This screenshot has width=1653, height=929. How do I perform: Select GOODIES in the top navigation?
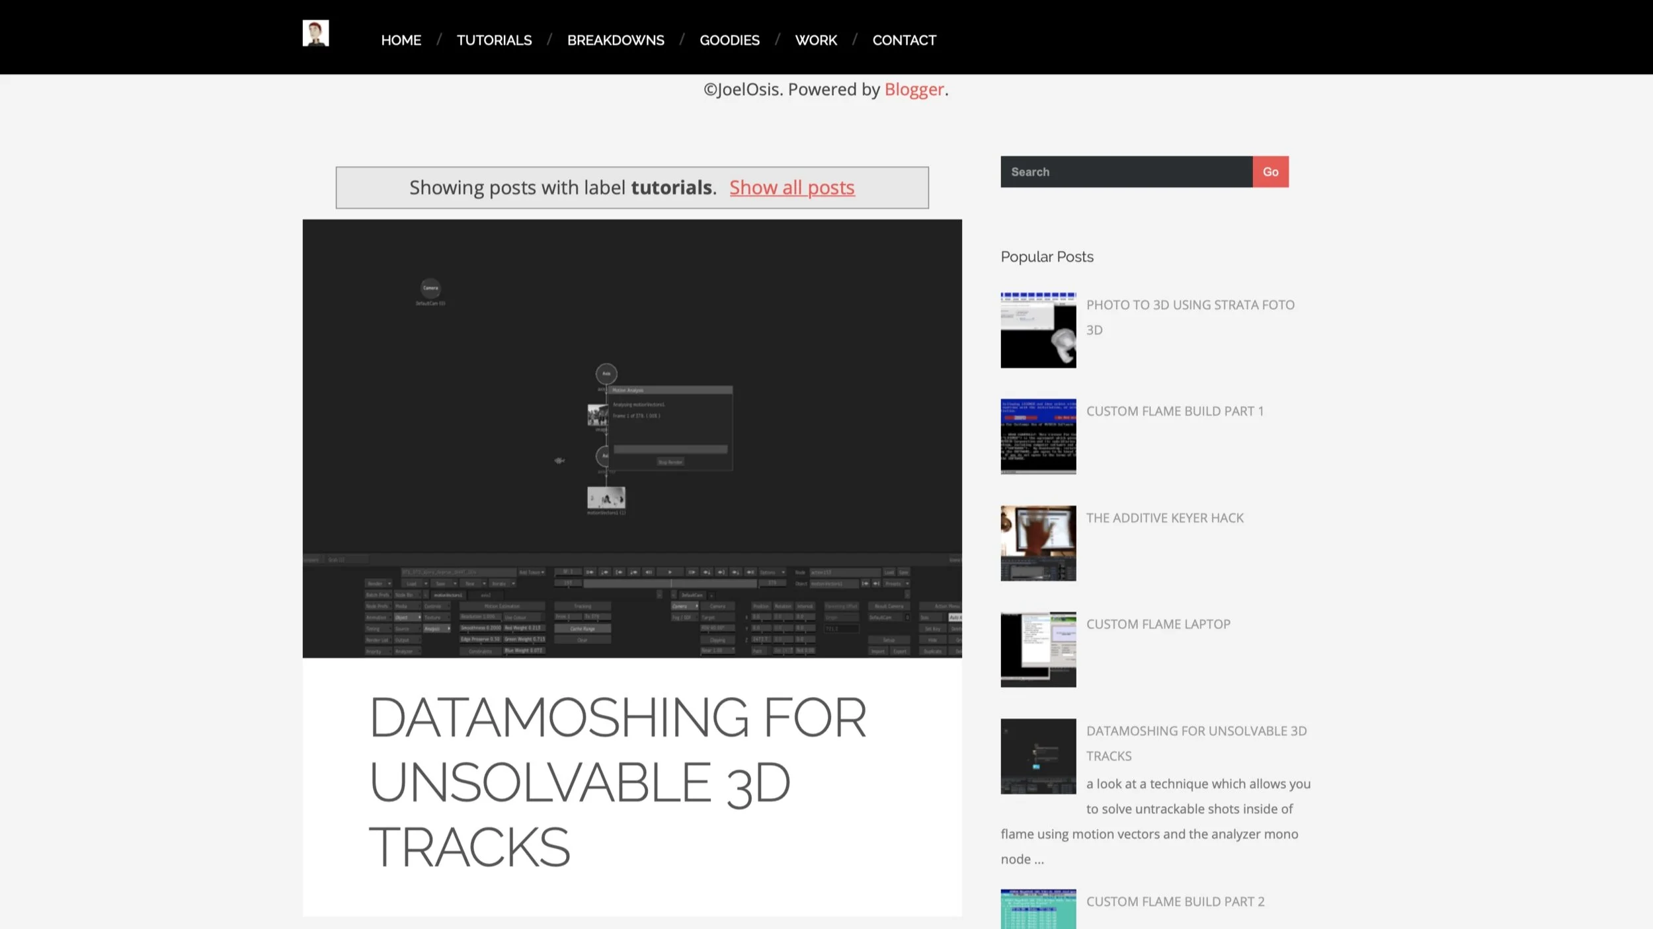pos(729,40)
